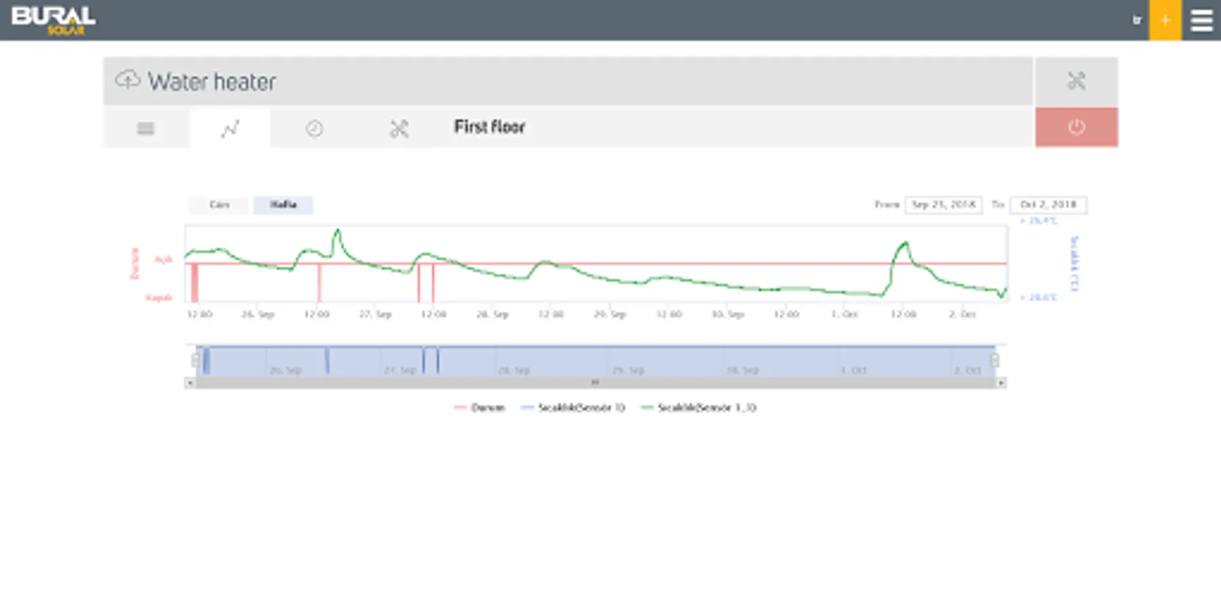
Task: Click the navigator scrollbar left arrow
Action: (190, 383)
